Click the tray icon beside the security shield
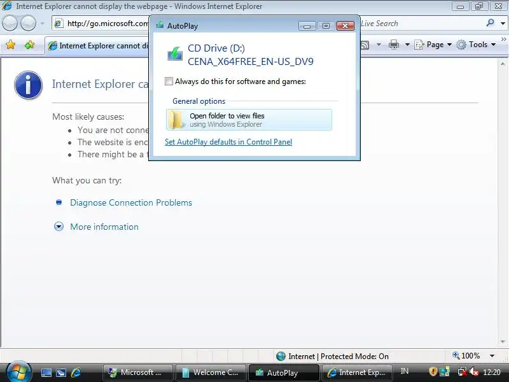 point(445,372)
